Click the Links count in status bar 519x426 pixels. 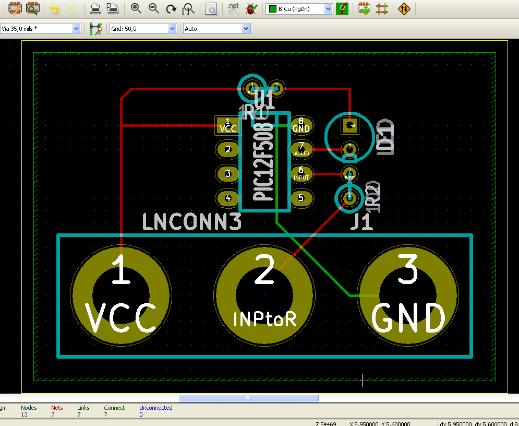click(x=79, y=415)
